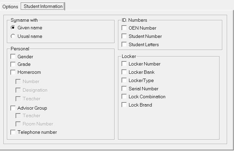Toggle the LockerType checkbox

click(x=124, y=80)
